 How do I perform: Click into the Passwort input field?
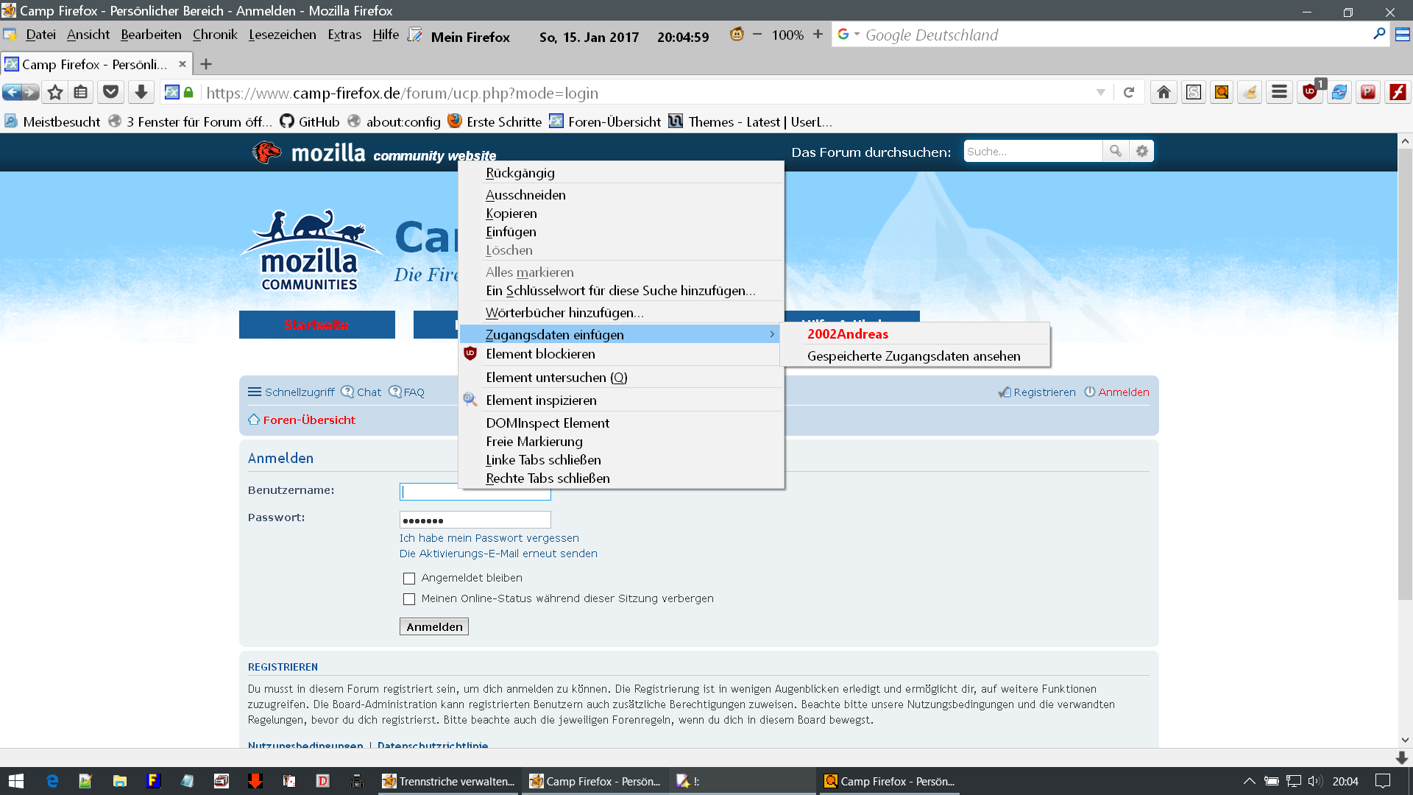[475, 520]
